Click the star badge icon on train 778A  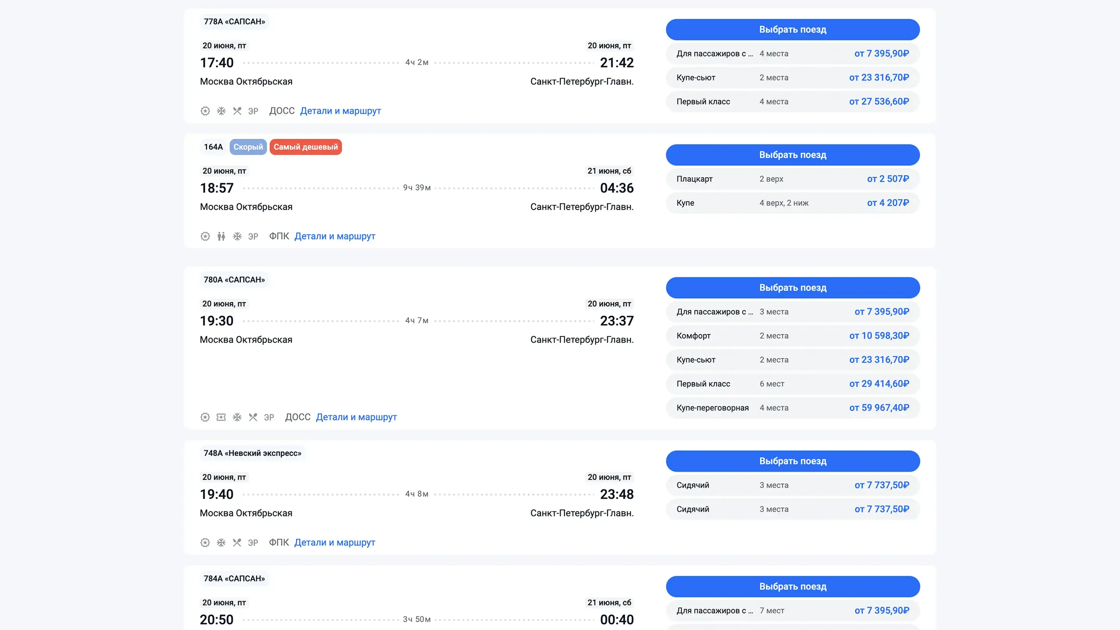pos(205,111)
